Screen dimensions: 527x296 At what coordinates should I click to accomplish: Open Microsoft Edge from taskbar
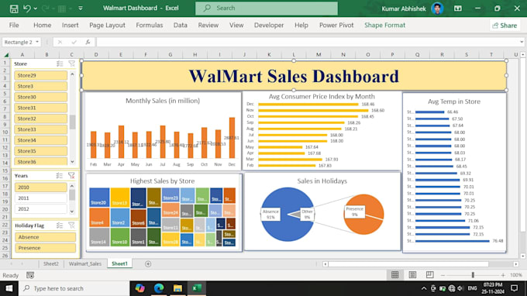(x=159, y=288)
